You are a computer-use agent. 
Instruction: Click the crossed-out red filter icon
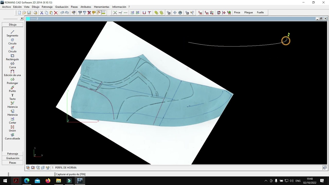[89, 13]
